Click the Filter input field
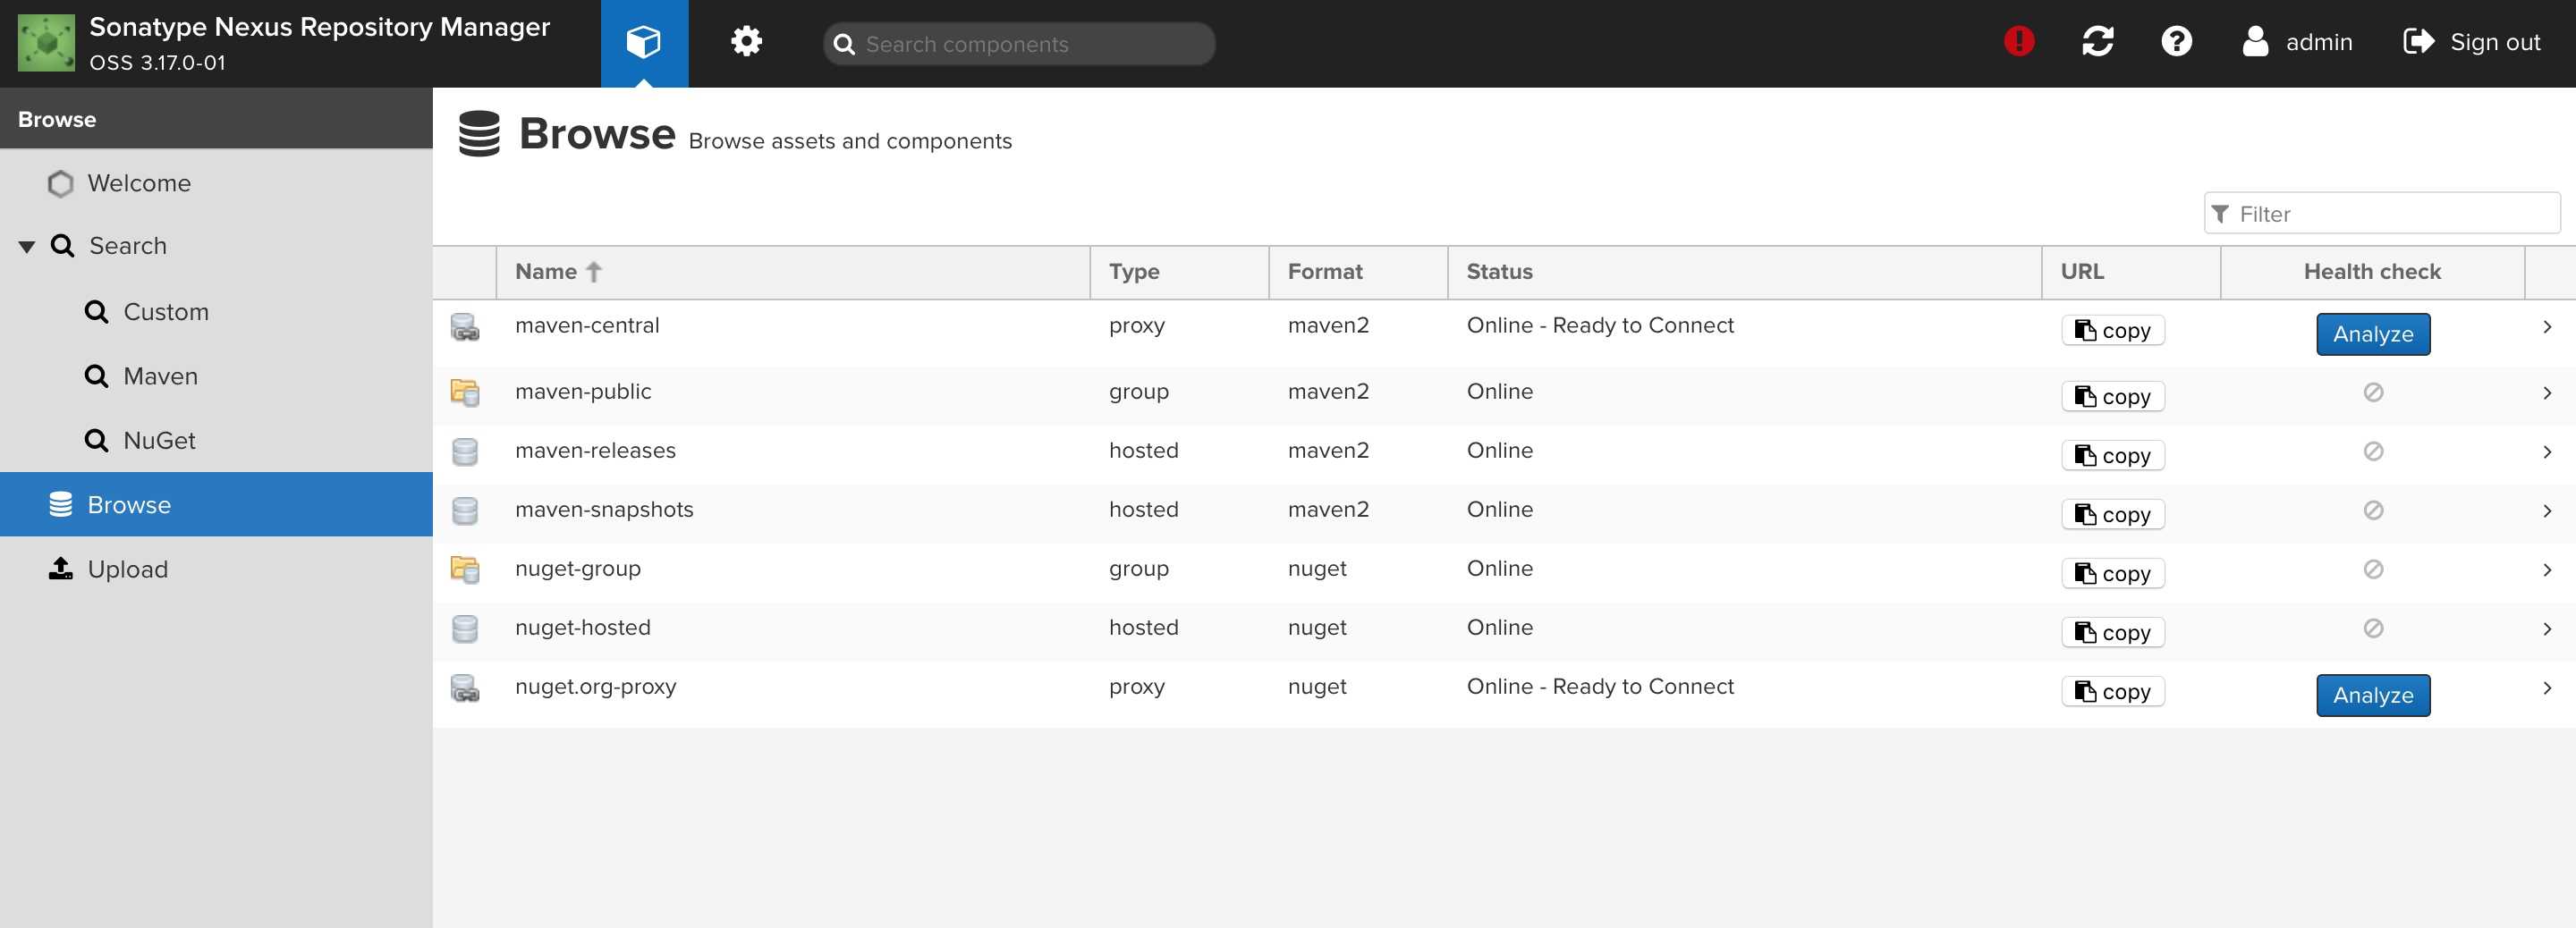 [2382, 213]
